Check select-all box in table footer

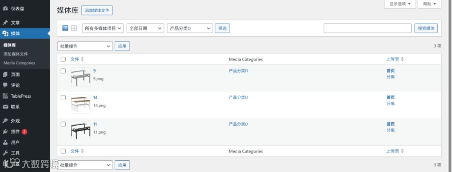tap(63, 151)
